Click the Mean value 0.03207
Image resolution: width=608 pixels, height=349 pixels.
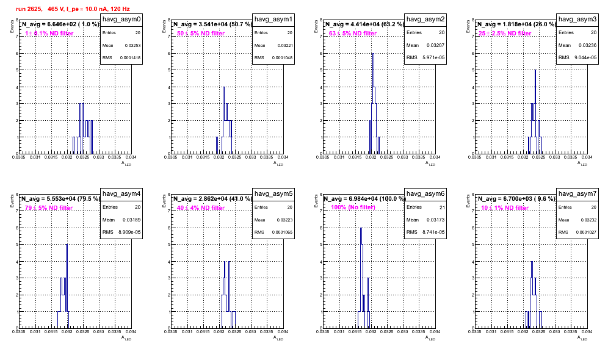435,45
